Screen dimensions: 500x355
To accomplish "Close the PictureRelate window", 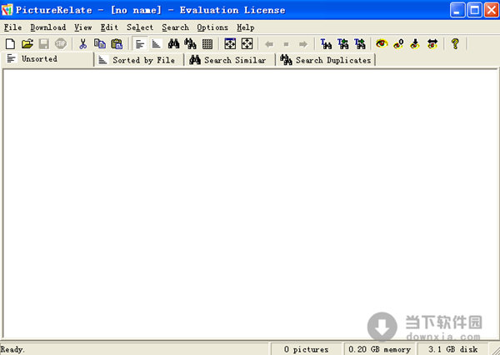I will point(492,10).
